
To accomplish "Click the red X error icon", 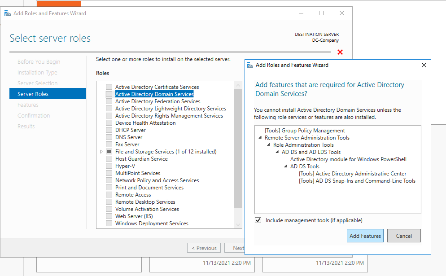I will pos(340,53).
